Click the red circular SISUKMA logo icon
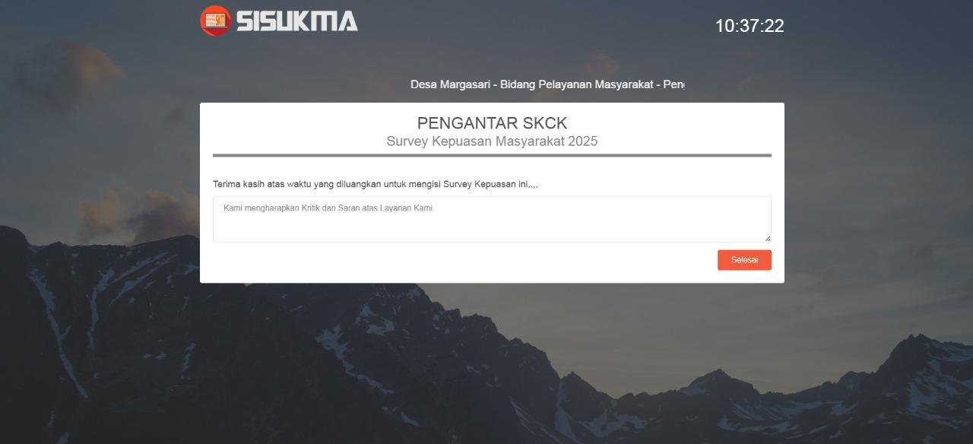 (215, 21)
